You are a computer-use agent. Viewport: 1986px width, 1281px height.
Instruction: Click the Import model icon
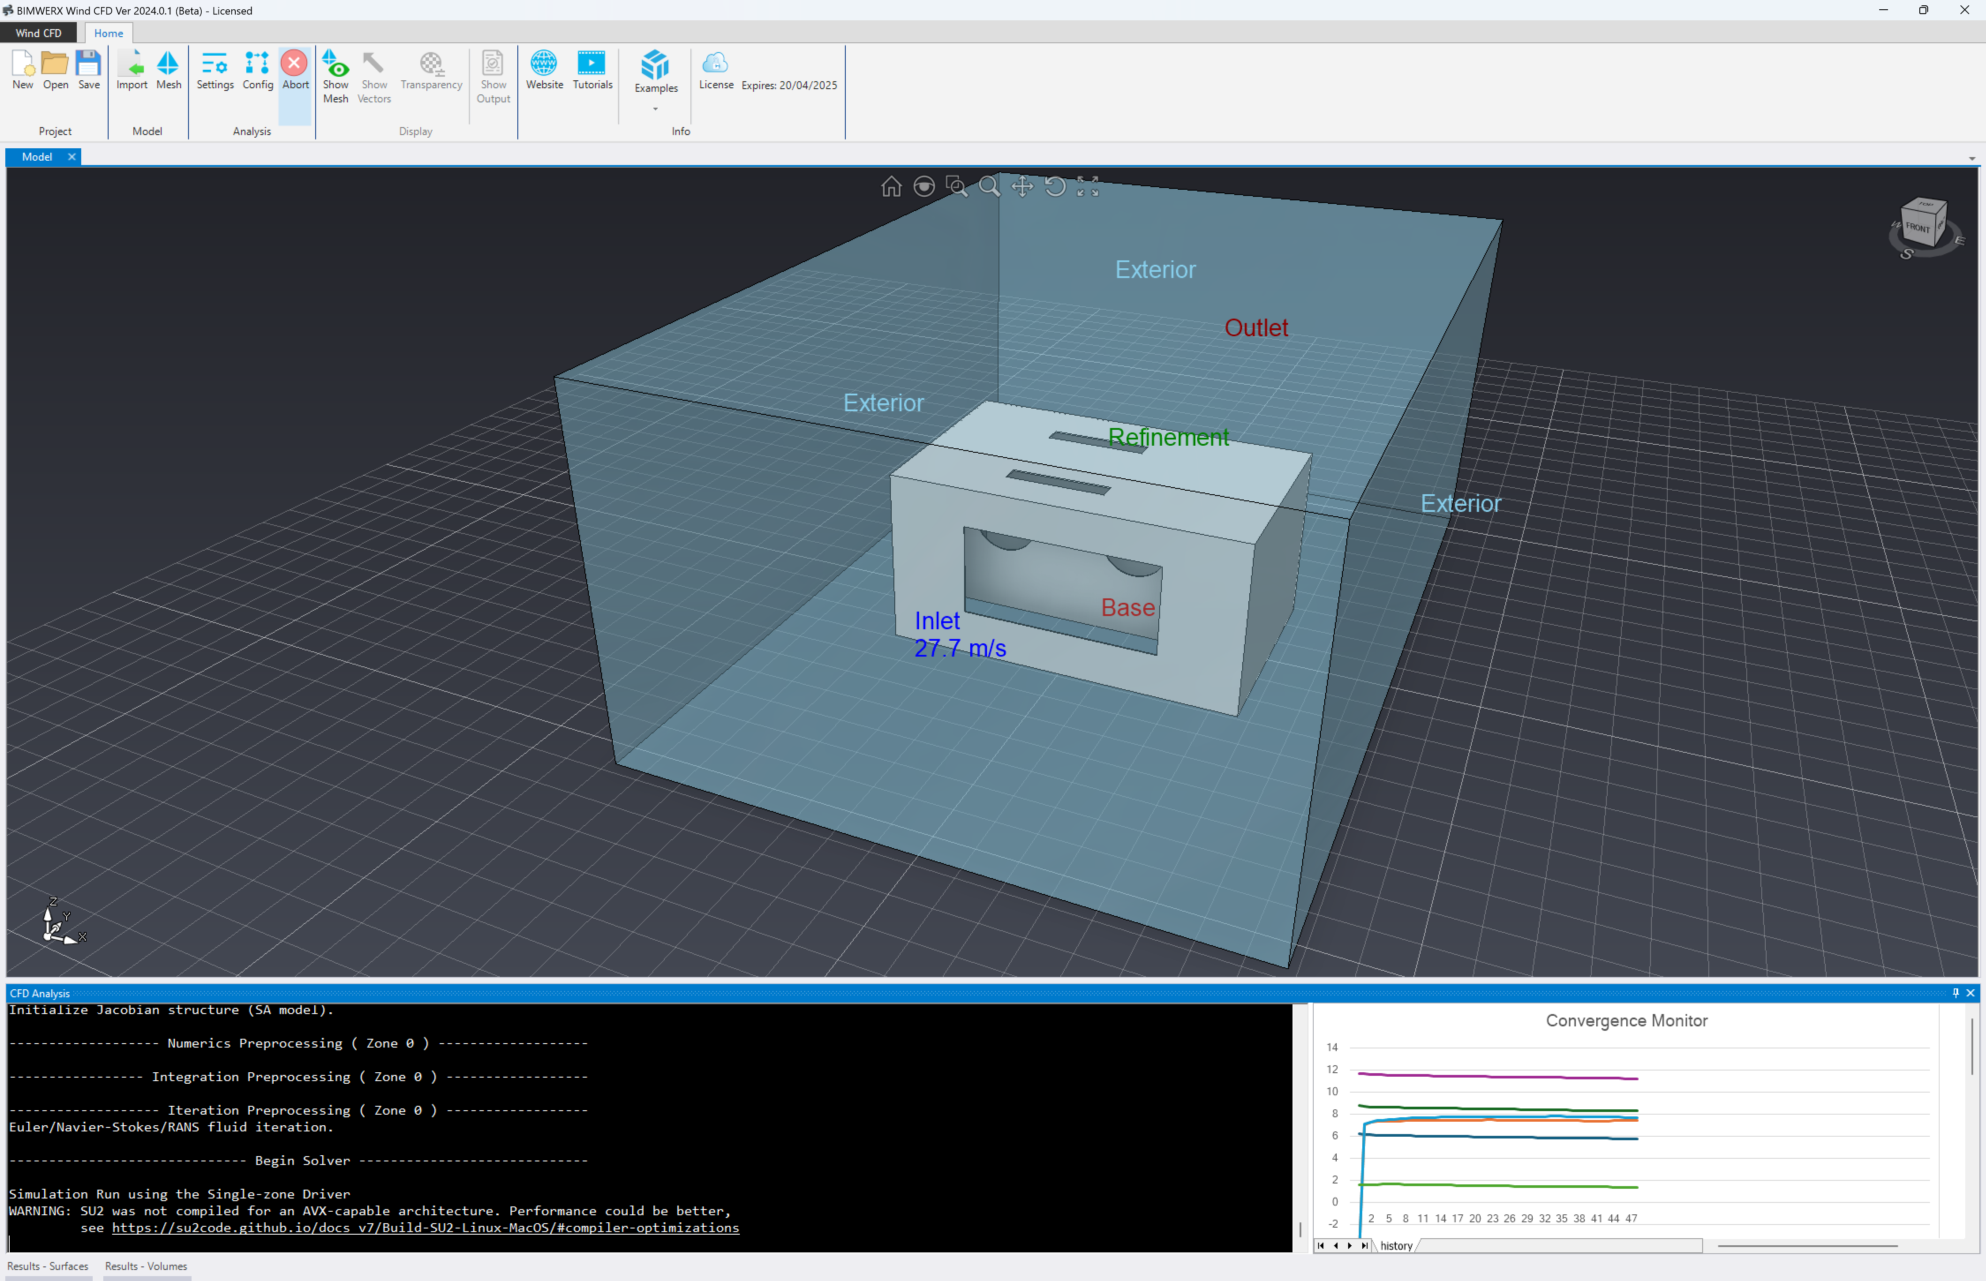pyautogui.click(x=132, y=71)
